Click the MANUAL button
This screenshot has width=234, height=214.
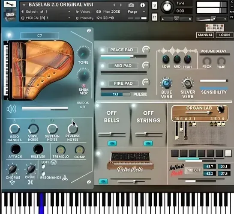pos(205,35)
